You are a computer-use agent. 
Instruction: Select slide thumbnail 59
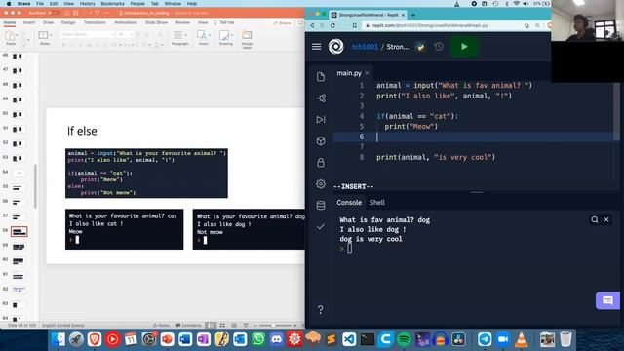[19, 247]
